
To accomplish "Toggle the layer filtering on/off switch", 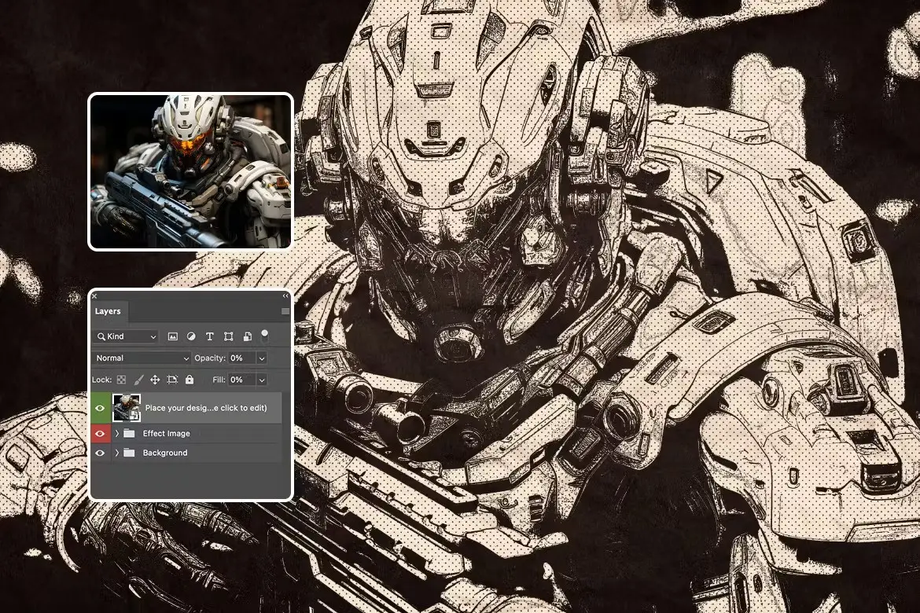I will (265, 335).
